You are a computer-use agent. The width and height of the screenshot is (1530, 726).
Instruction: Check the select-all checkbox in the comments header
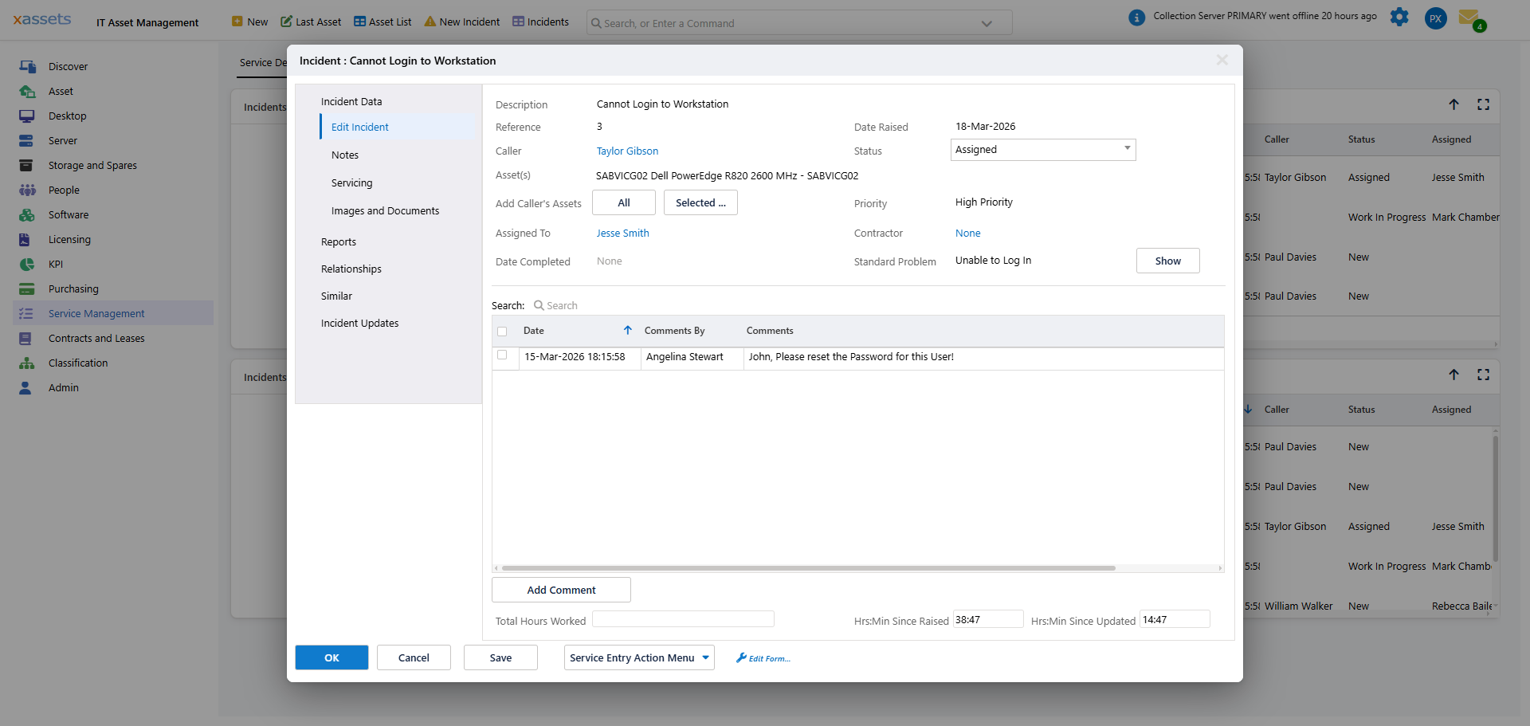(x=502, y=331)
